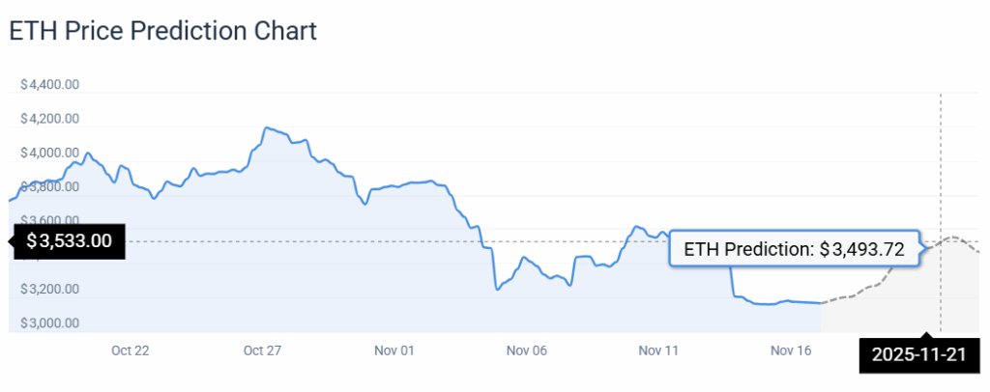Screen dimensions: 990x392
Task: Select the $3,200.00 price axis label
Action: 49,289
